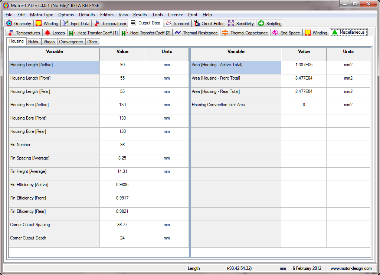This screenshot has height=275, width=380.
Task: Click the Thermal Resistance zigzag icon
Action: [178, 32]
